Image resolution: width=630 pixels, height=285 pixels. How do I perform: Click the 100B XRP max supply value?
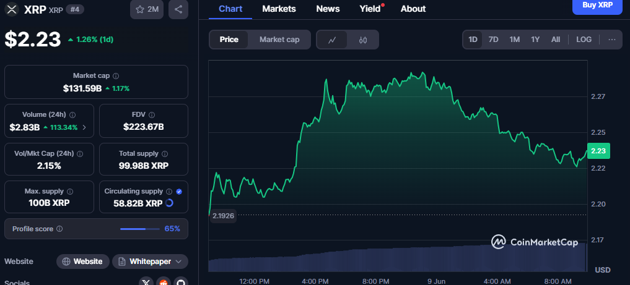point(49,203)
